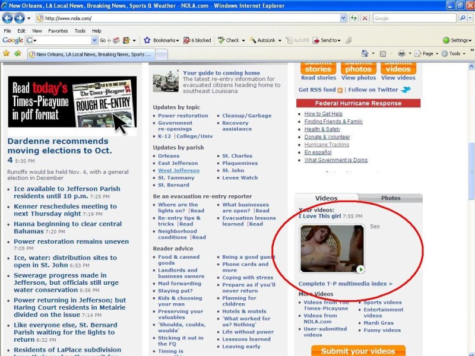Viewport: 475px width, 356px height.
Task: Open the recent pages dropdown beside Forward
Action: 28,18
